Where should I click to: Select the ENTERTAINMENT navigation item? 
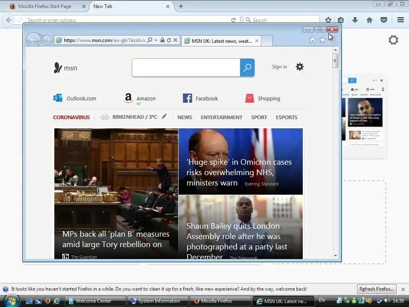(x=221, y=117)
